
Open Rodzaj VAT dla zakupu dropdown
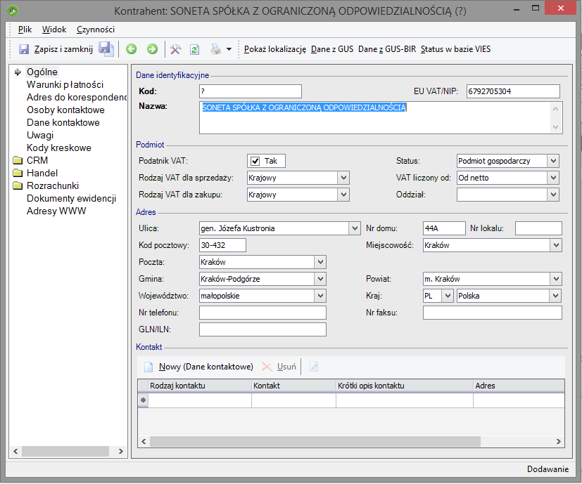(343, 195)
